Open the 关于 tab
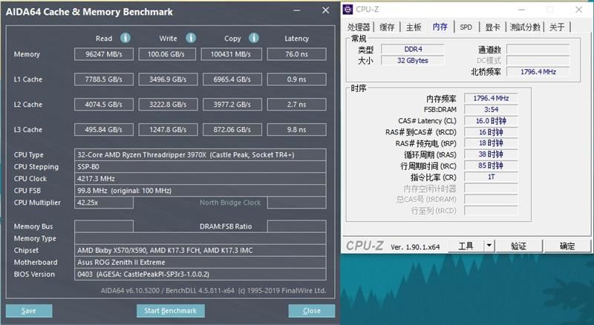 tap(557, 27)
